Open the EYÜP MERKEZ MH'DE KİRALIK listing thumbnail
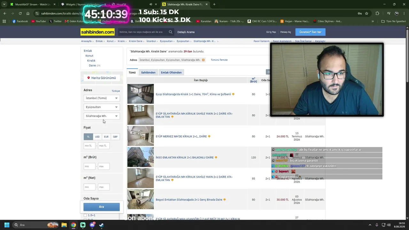This screenshot has height=230, width=409. [141, 136]
